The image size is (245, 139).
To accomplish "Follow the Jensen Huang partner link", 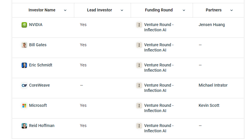I will (212, 25).
